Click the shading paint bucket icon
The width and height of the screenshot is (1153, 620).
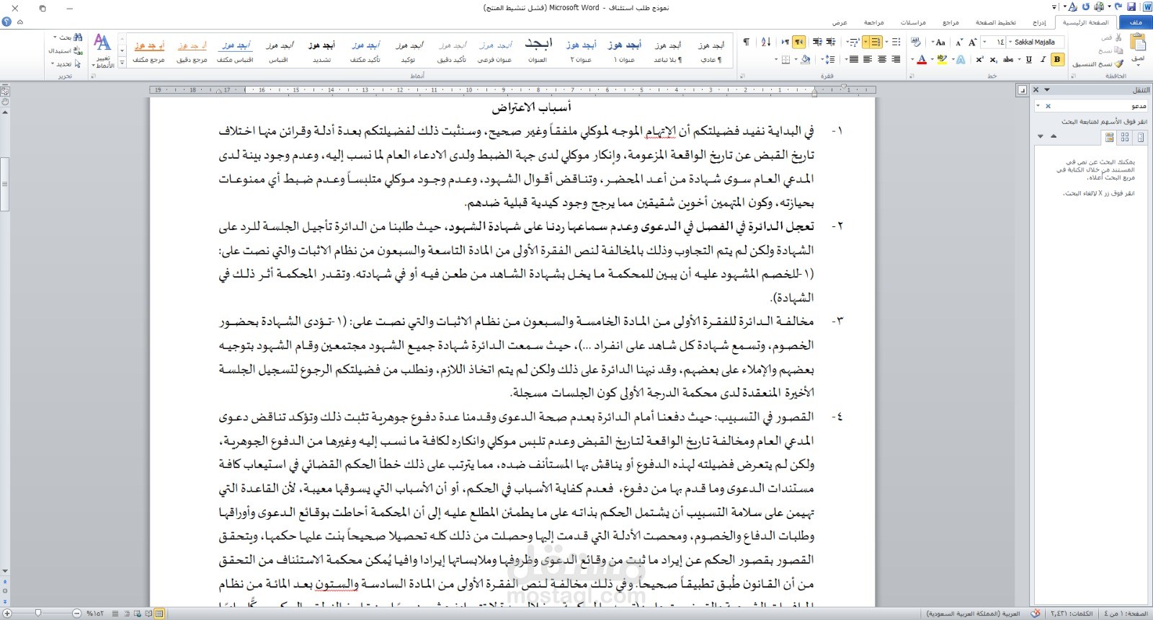click(x=806, y=60)
